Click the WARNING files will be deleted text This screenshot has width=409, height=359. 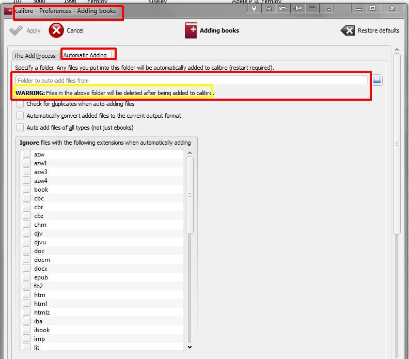click(x=115, y=93)
